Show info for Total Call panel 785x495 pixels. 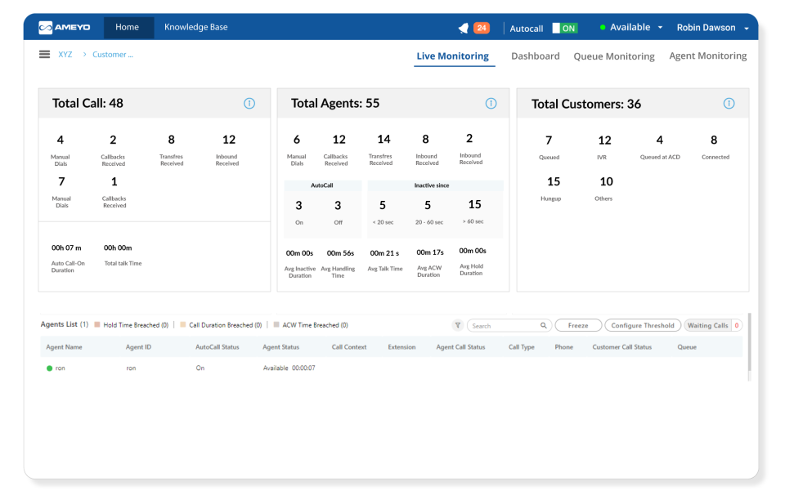249,104
